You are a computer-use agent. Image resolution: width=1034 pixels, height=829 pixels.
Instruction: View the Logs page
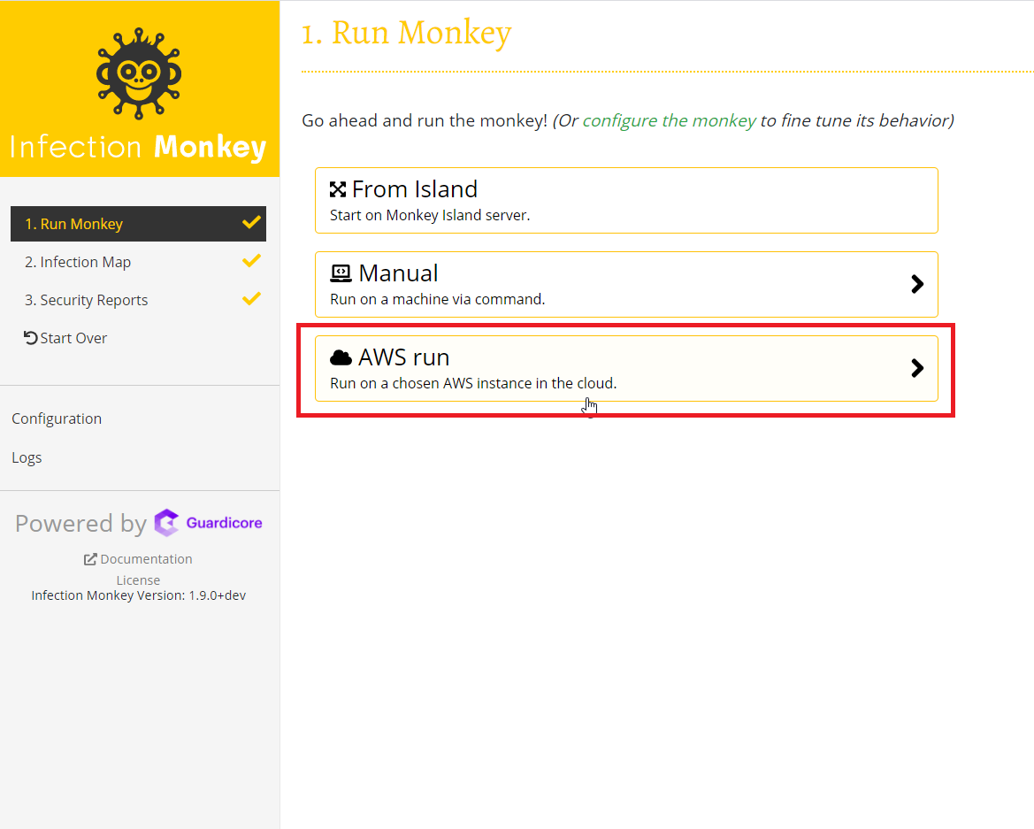tap(27, 457)
